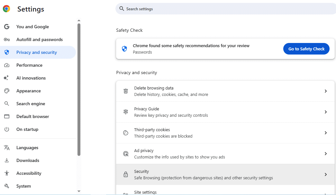The width and height of the screenshot is (336, 195).
Task: Open the Downloads settings page
Action: (x=28, y=160)
